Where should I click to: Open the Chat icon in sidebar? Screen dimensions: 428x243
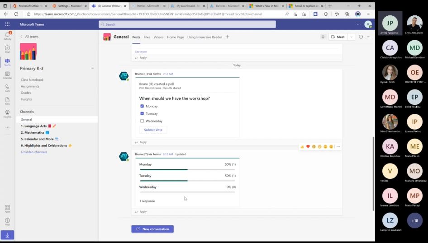coord(7,49)
